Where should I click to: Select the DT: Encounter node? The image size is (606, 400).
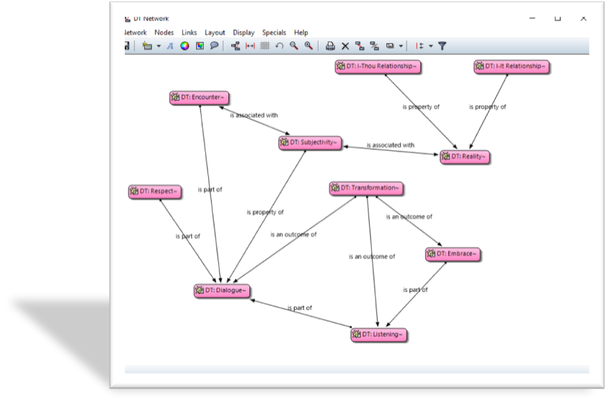click(199, 97)
